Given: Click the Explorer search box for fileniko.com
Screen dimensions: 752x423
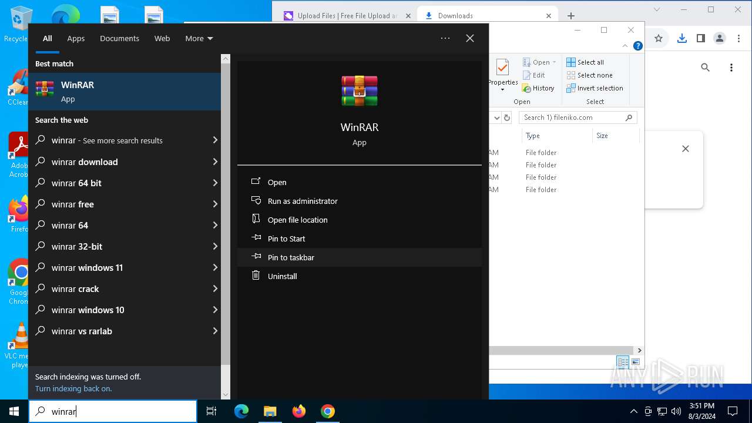Looking at the screenshot, I should click(578, 117).
